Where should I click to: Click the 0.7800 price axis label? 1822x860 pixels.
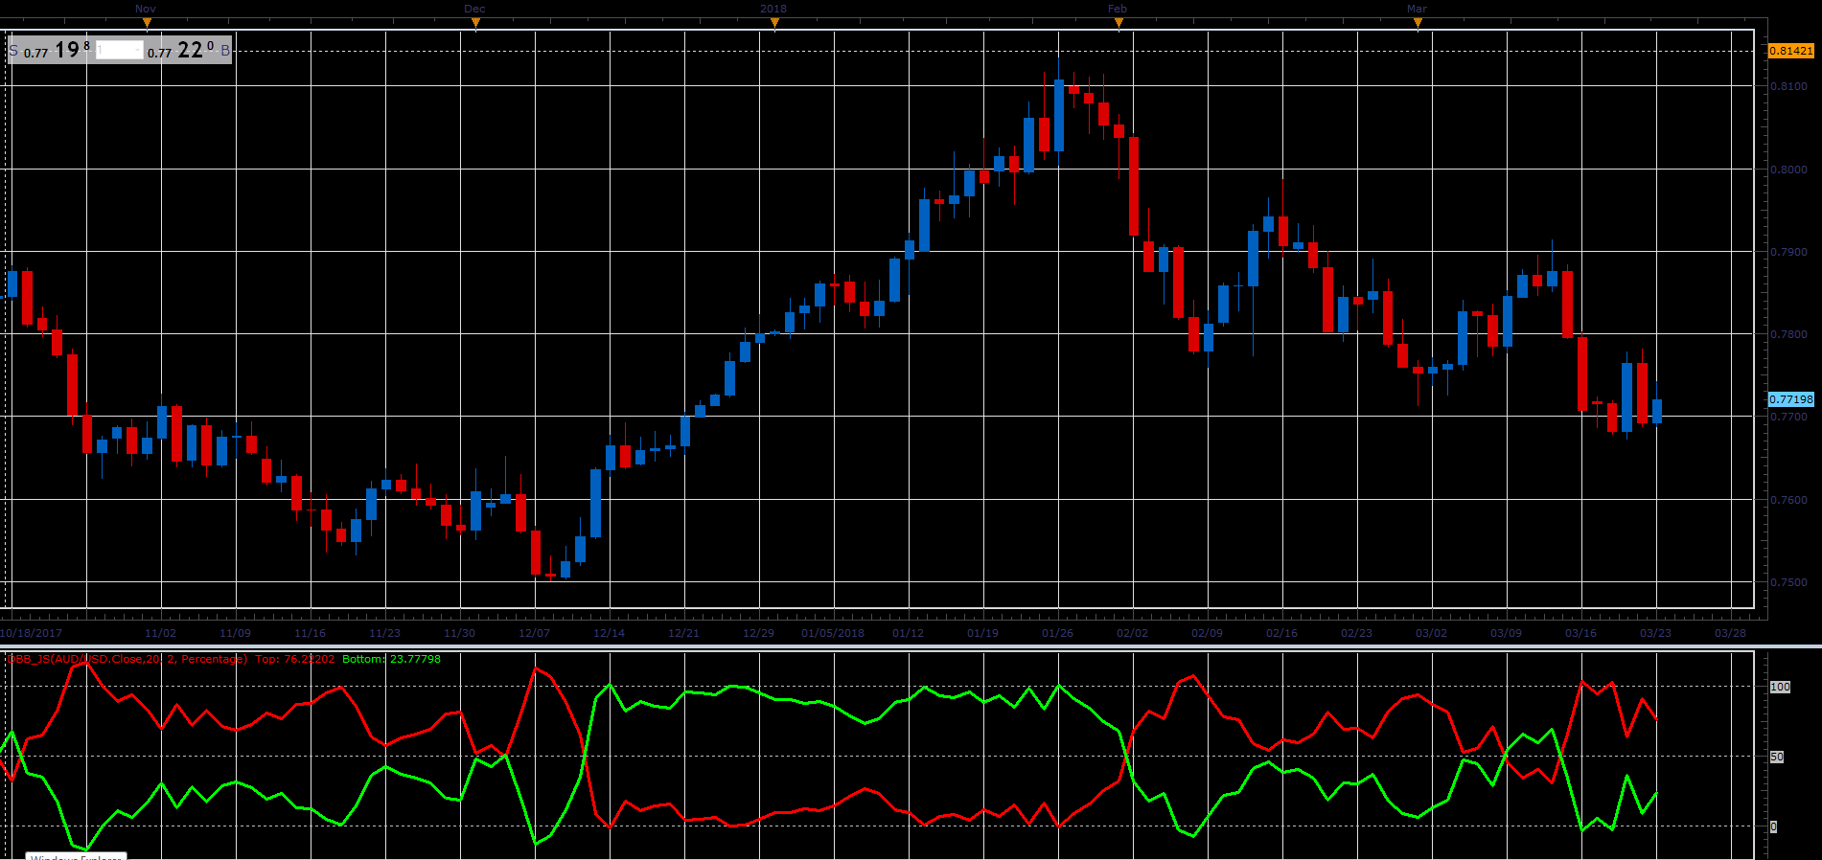coord(1788,334)
